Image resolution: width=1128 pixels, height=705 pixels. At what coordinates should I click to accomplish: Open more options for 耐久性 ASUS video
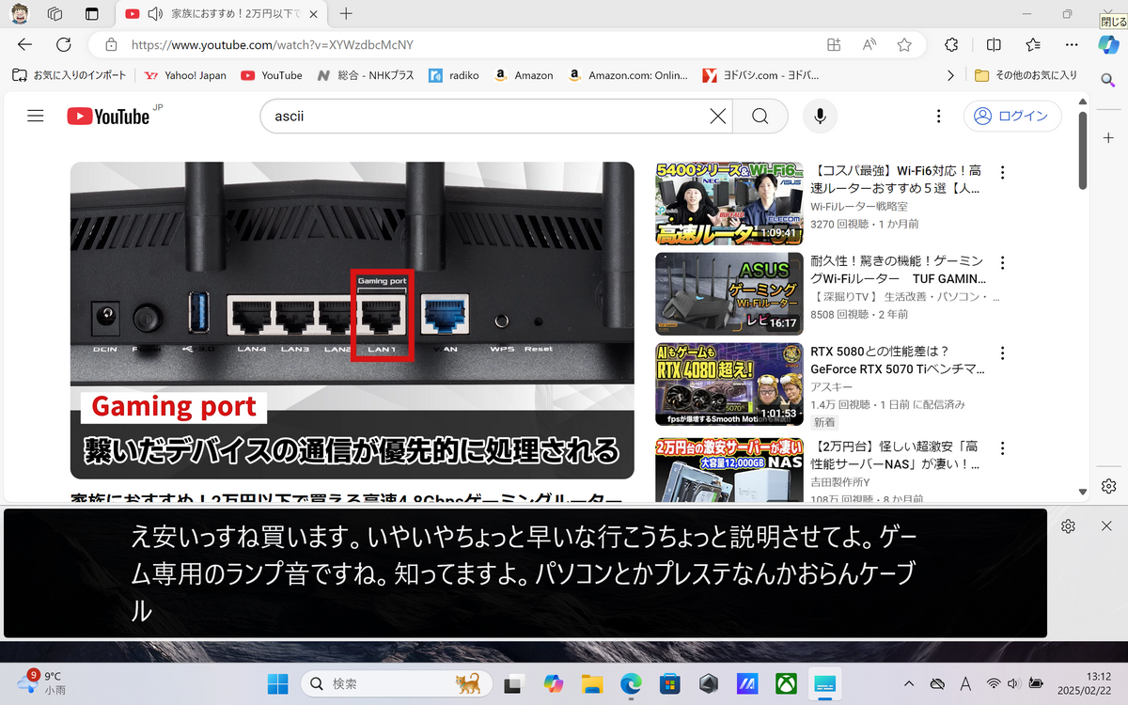[1003, 264]
